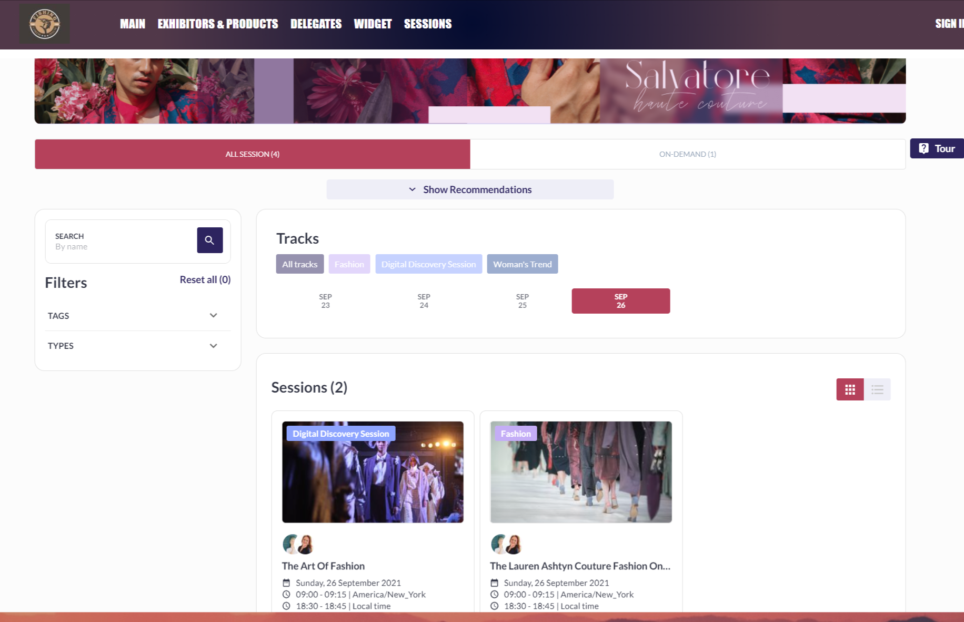
Task: Switch to list view of sessions
Action: tap(877, 389)
